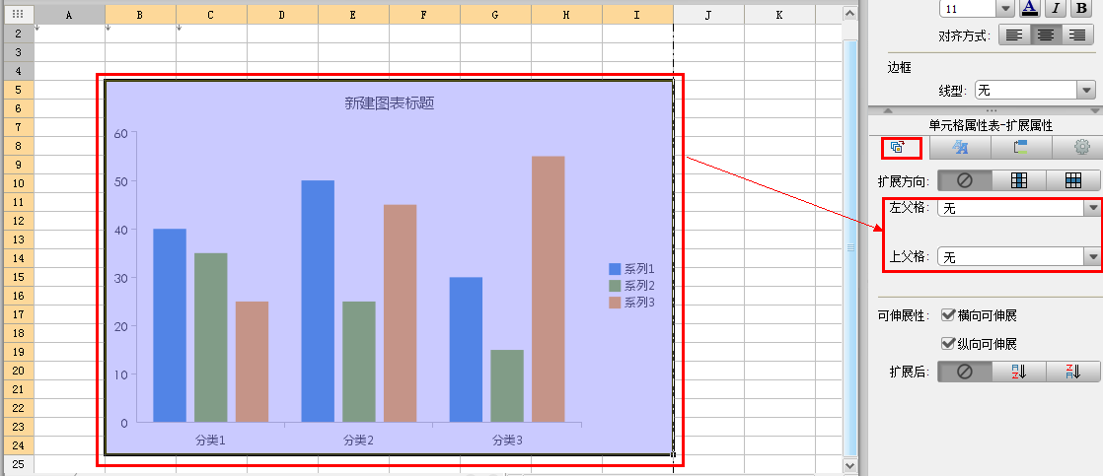Toggle 纵向可伸展 checkbox
Image resolution: width=1103 pixels, height=476 pixels.
coord(949,344)
